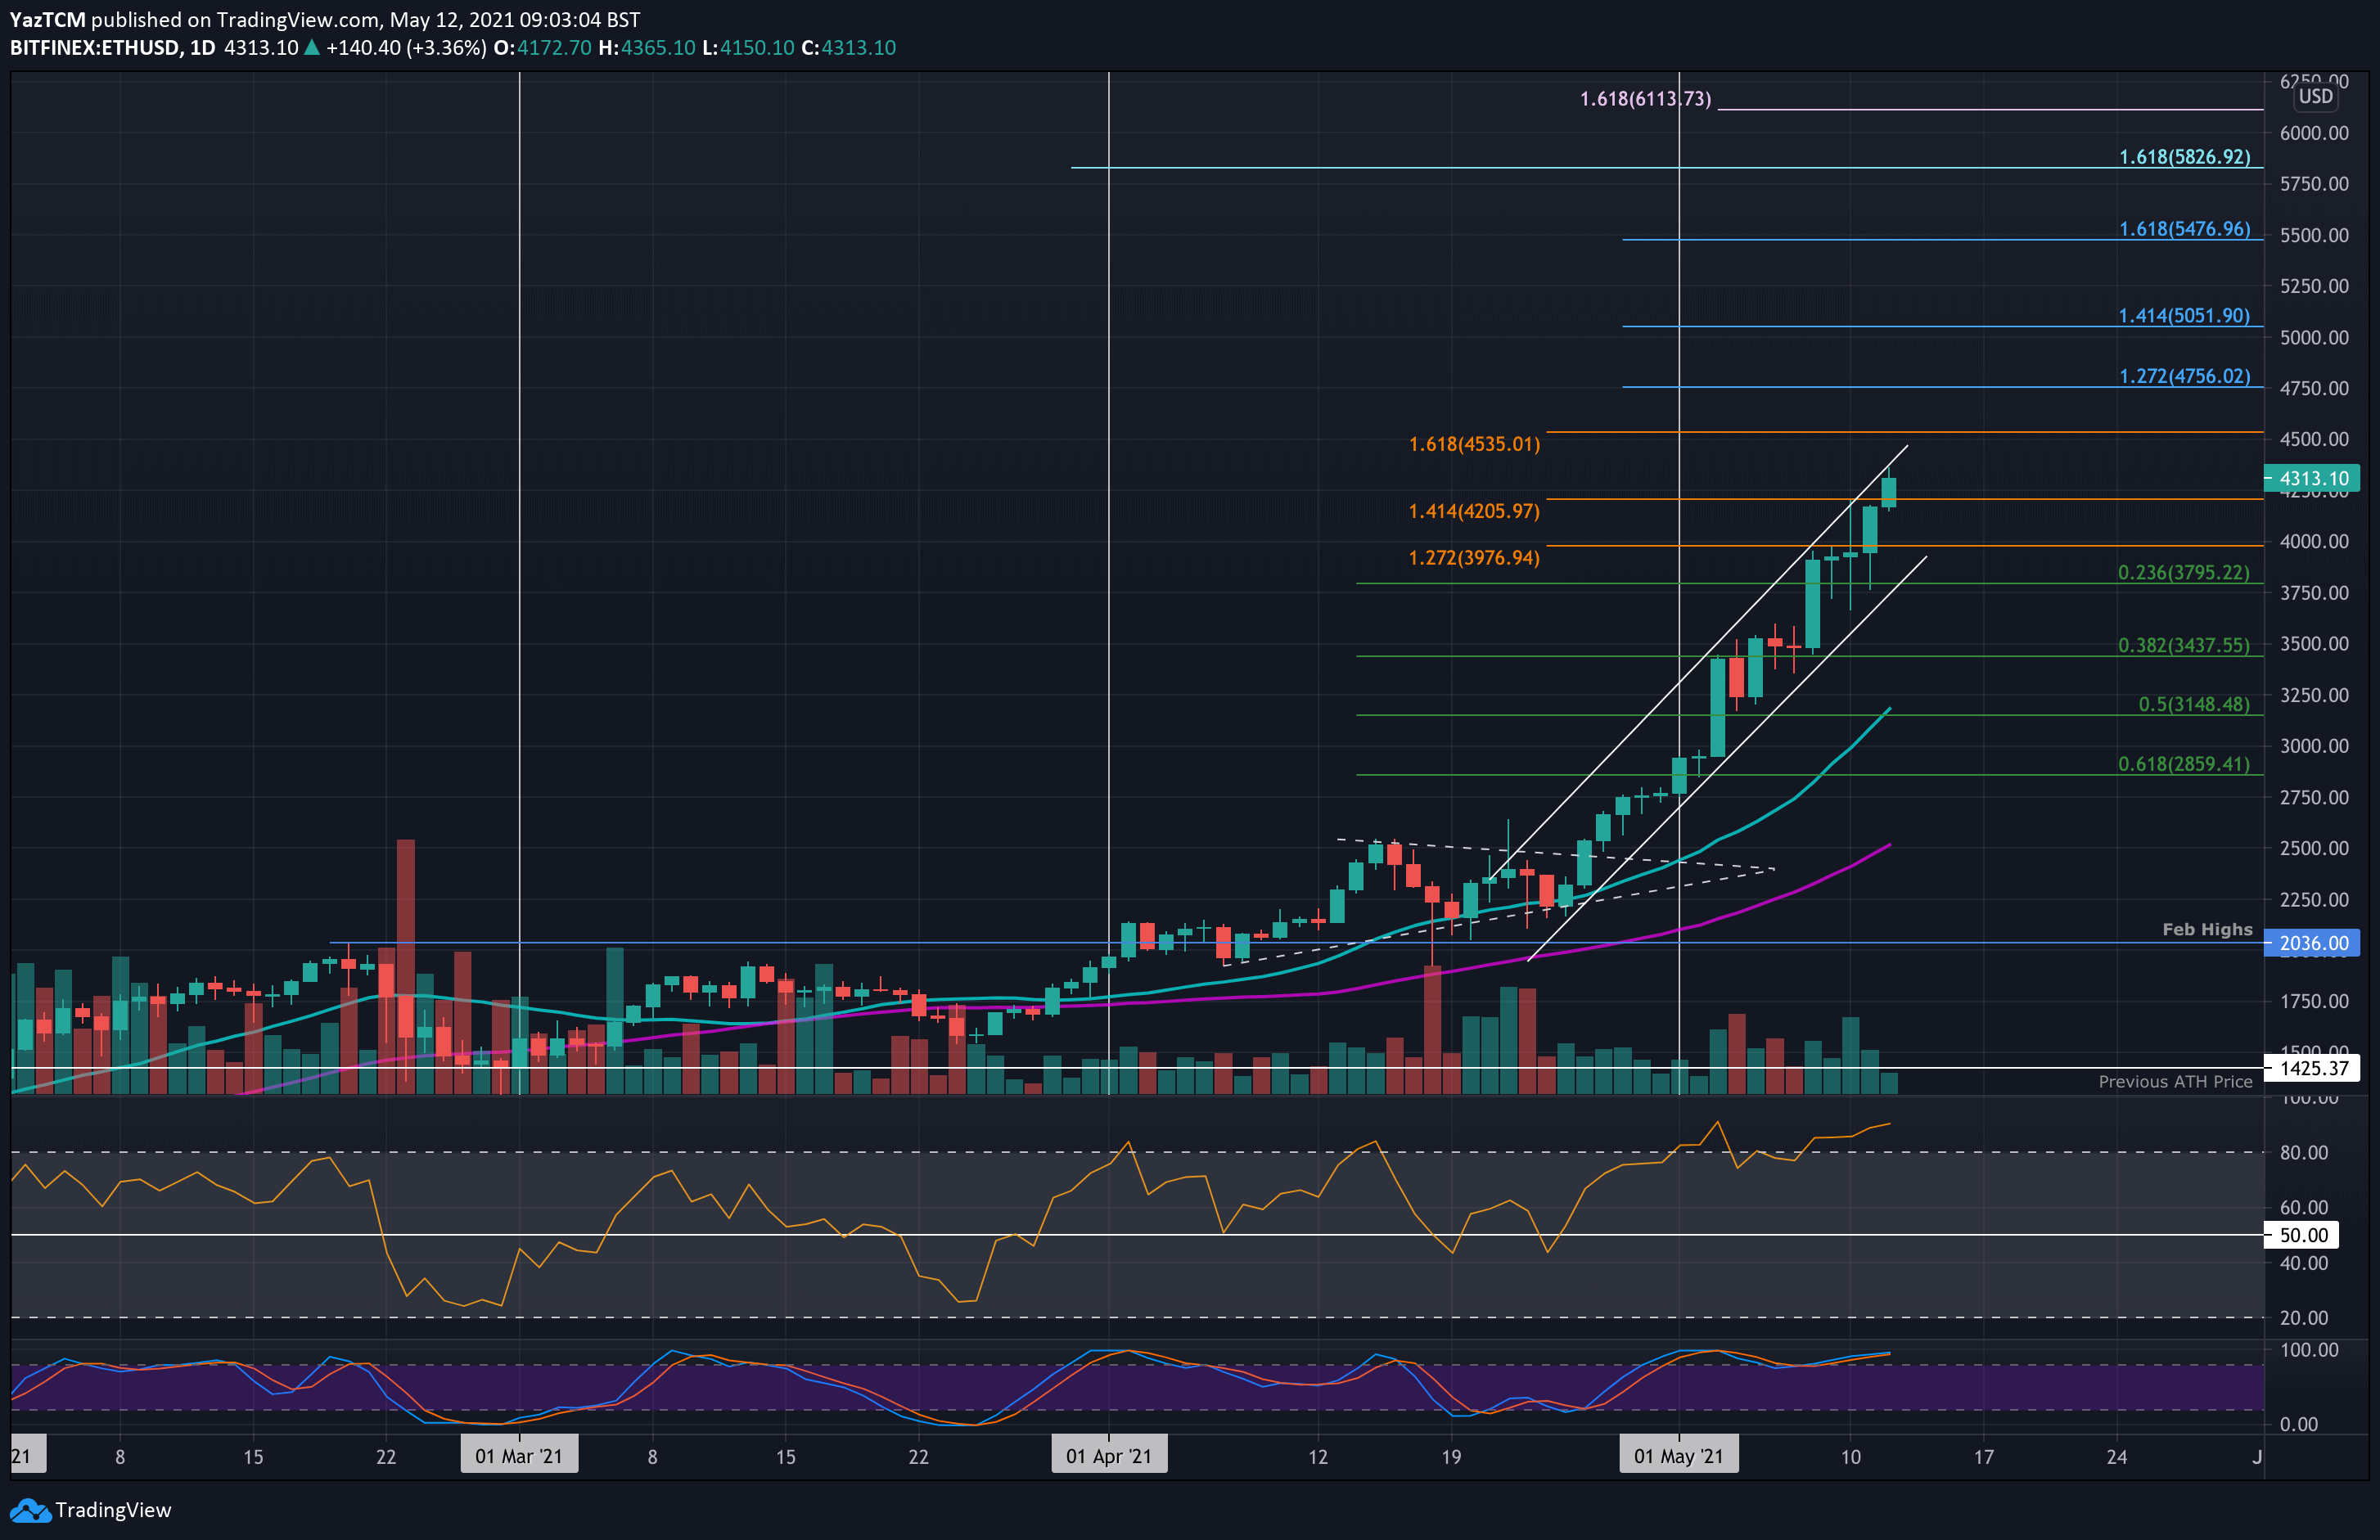Click the 01 Mar '21 date marker

(x=519, y=1456)
